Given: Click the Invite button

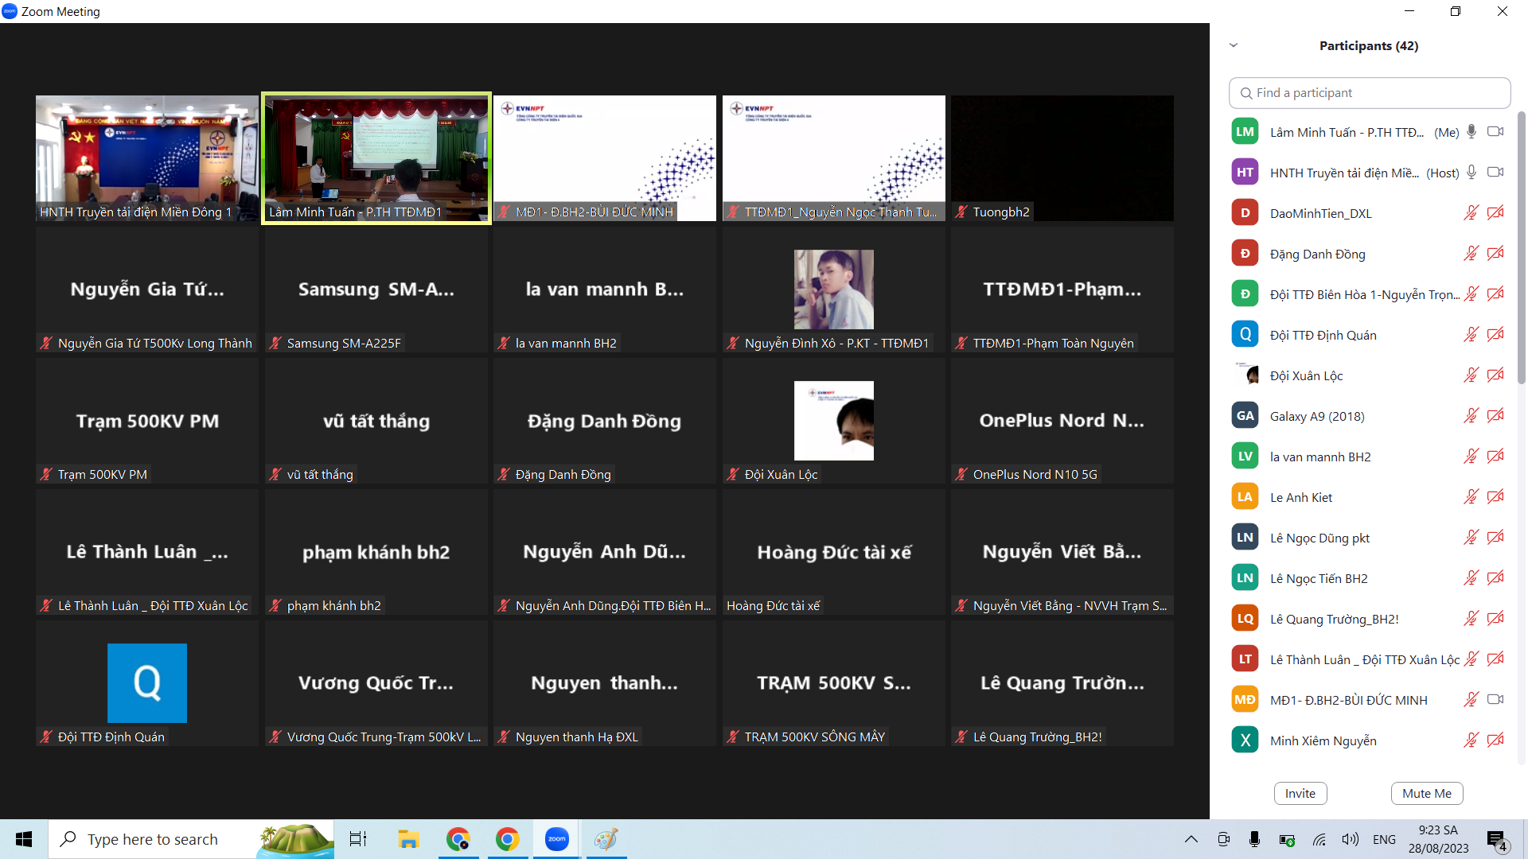Looking at the screenshot, I should click(1300, 793).
